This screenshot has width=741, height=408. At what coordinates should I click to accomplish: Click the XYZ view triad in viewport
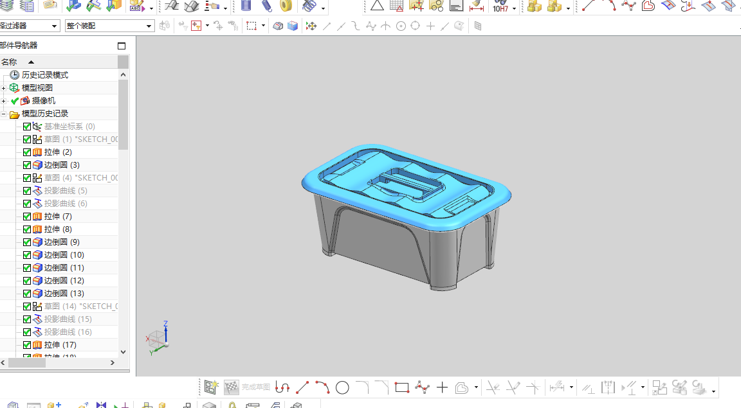pyautogui.click(x=158, y=338)
